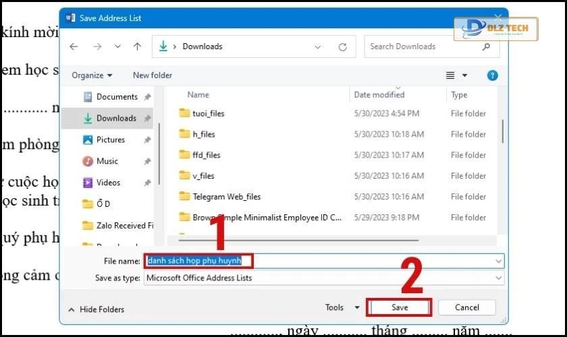Screen dimensions: 567x337
Task: Refresh the Downloads folder view
Action: pos(343,47)
